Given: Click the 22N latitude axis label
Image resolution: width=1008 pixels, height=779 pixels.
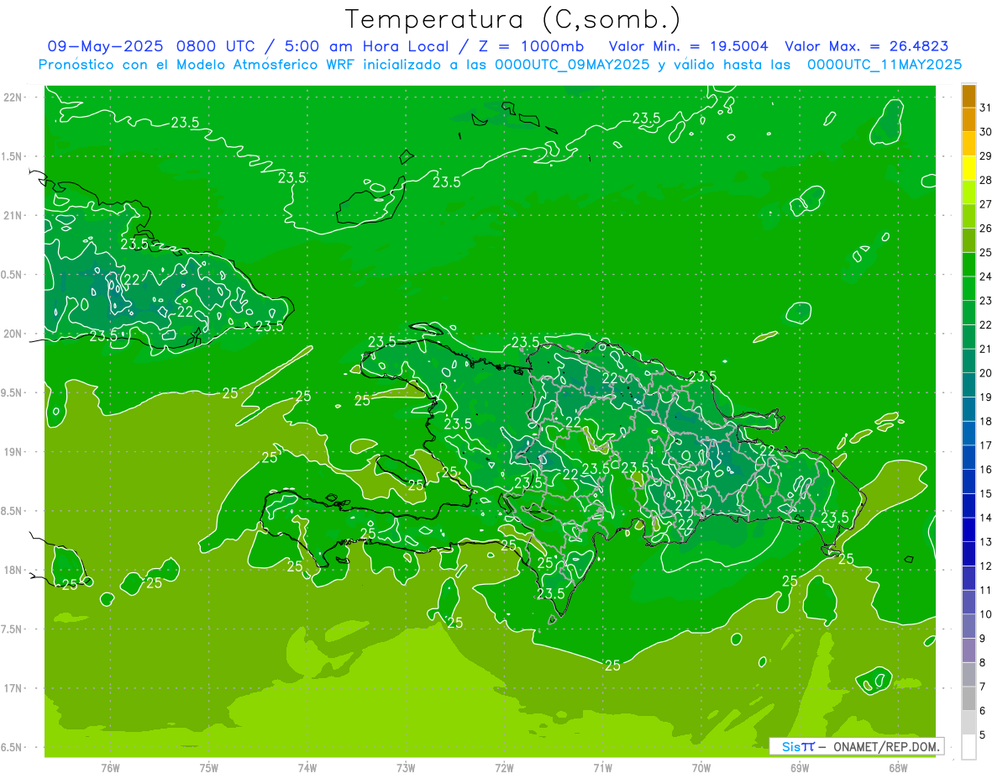Looking at the screenshot, I should coord(13,97).
